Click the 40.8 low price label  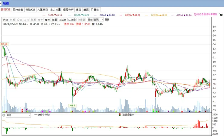(x=72, y=105)
